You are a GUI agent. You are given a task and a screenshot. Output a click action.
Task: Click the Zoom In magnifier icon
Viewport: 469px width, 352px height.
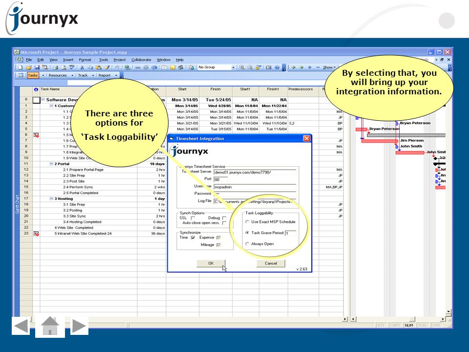coord(242,67)
